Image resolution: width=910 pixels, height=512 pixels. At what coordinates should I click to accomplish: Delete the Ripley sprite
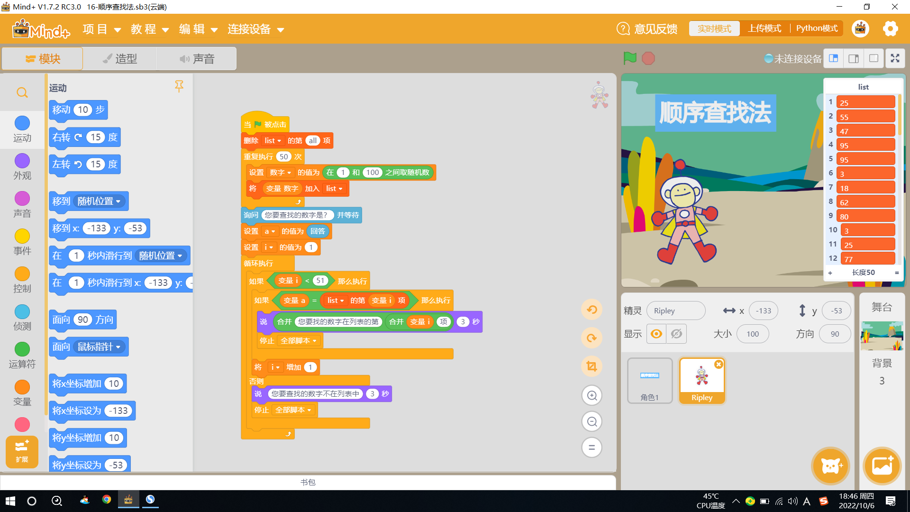(719, 364)
